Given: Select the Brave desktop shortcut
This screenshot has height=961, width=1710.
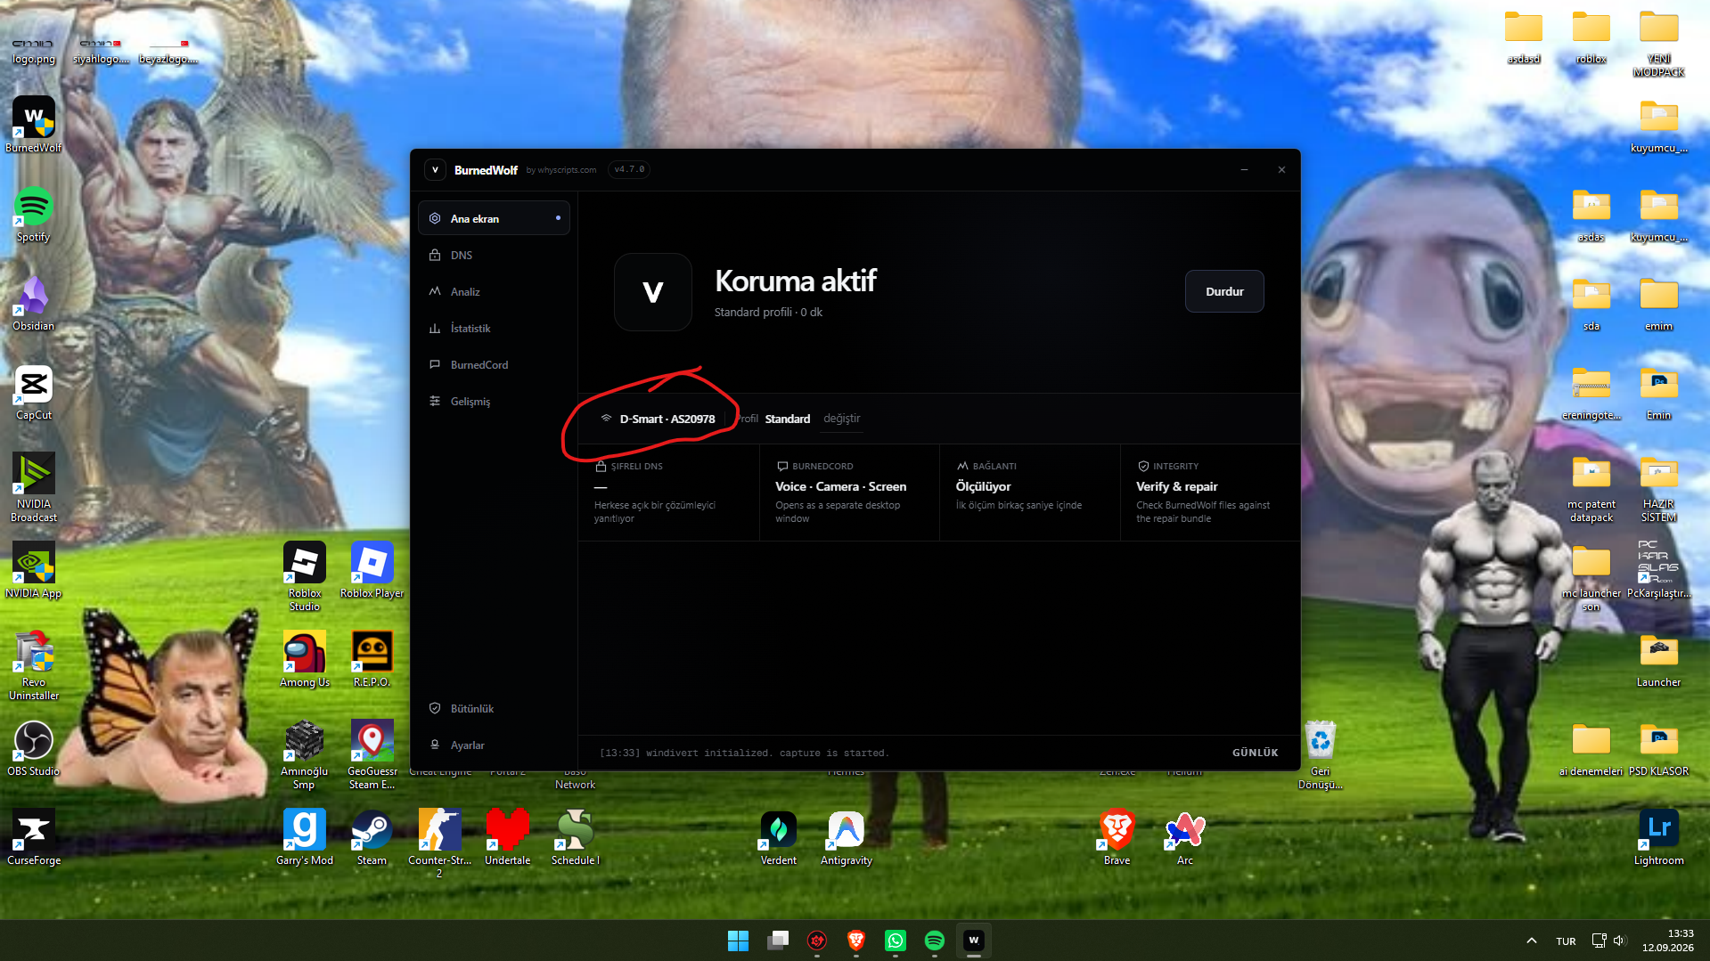Looking at the screenshot, I should coord(1117,837).
